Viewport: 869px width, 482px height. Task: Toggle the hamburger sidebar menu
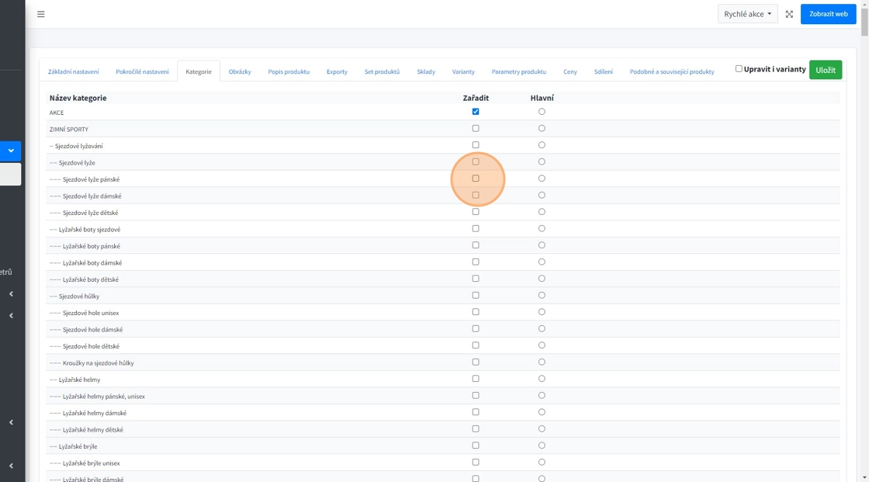pyautogui.click(x=41, y=14)
